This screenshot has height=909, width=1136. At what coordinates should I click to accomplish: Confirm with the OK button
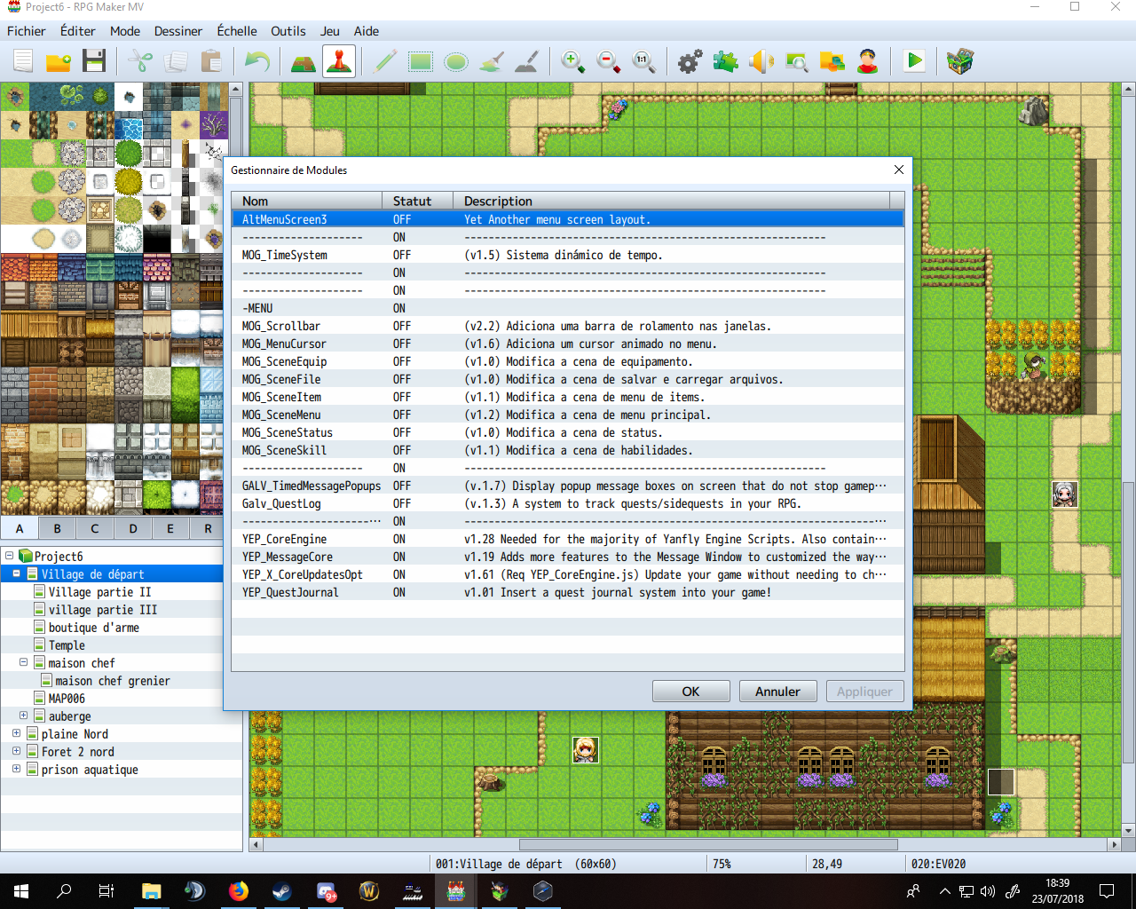click(690, 692)
